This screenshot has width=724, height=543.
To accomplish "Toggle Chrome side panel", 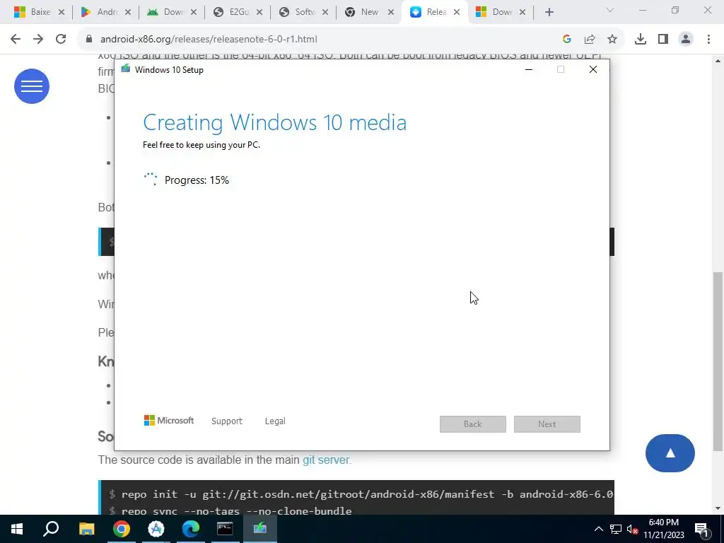I will 663,40.
